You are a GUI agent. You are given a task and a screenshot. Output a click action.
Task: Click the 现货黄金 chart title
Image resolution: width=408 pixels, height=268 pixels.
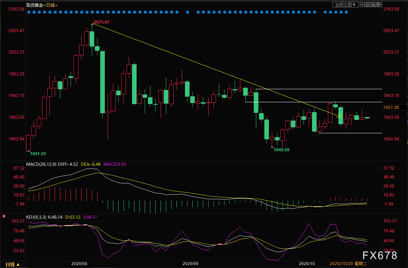point(35,5)
